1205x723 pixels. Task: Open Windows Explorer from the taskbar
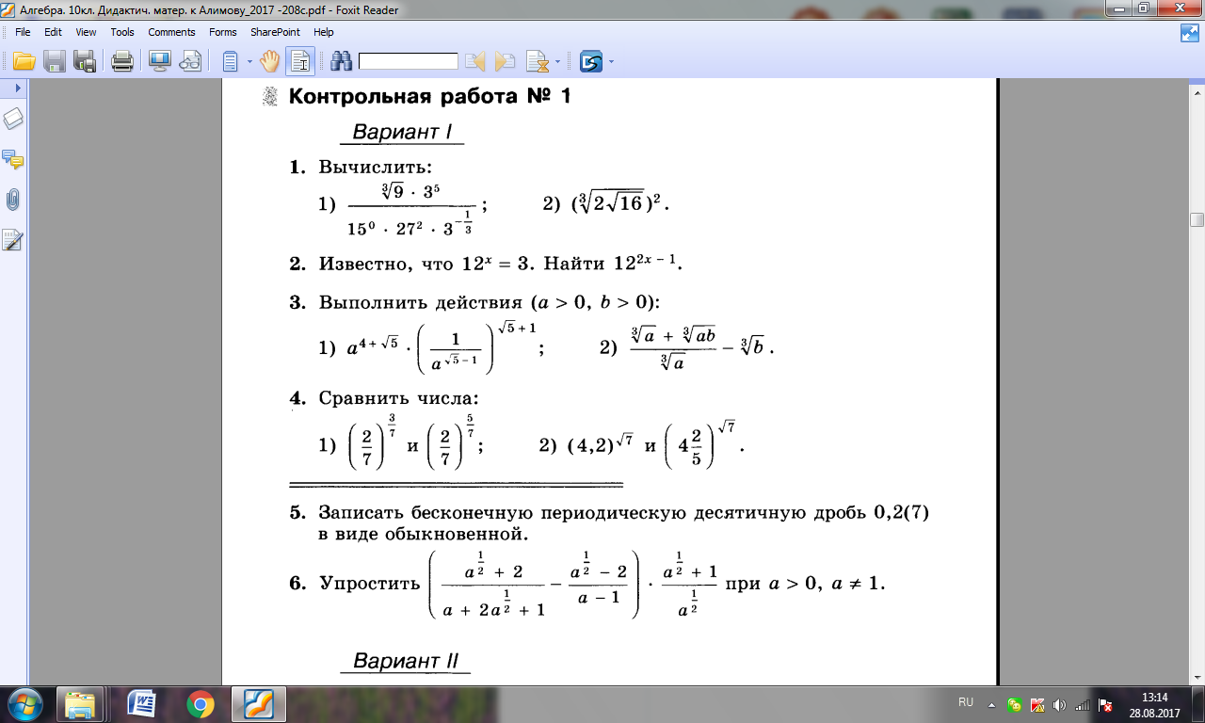(x=80, y=704)
